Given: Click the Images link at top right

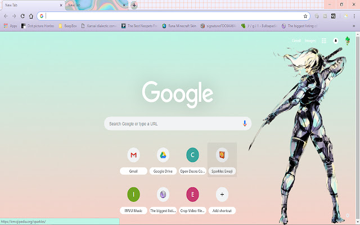Looking at the screenshot, I should [310, 40].
